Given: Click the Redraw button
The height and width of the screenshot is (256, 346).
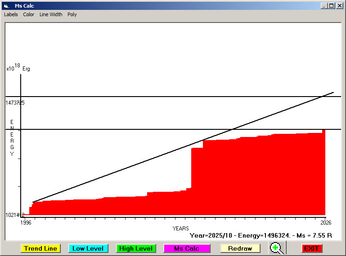Looking at the screenshot, I should (x=240, y=248).
